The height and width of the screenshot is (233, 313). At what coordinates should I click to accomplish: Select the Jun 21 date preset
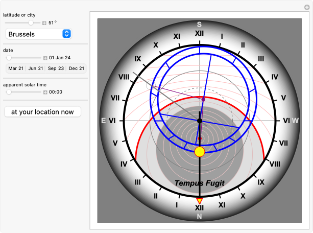35,68
